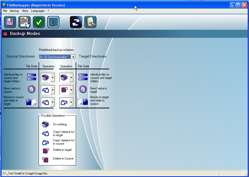Click the new/extra in source file icon

(x=31, y=89)
